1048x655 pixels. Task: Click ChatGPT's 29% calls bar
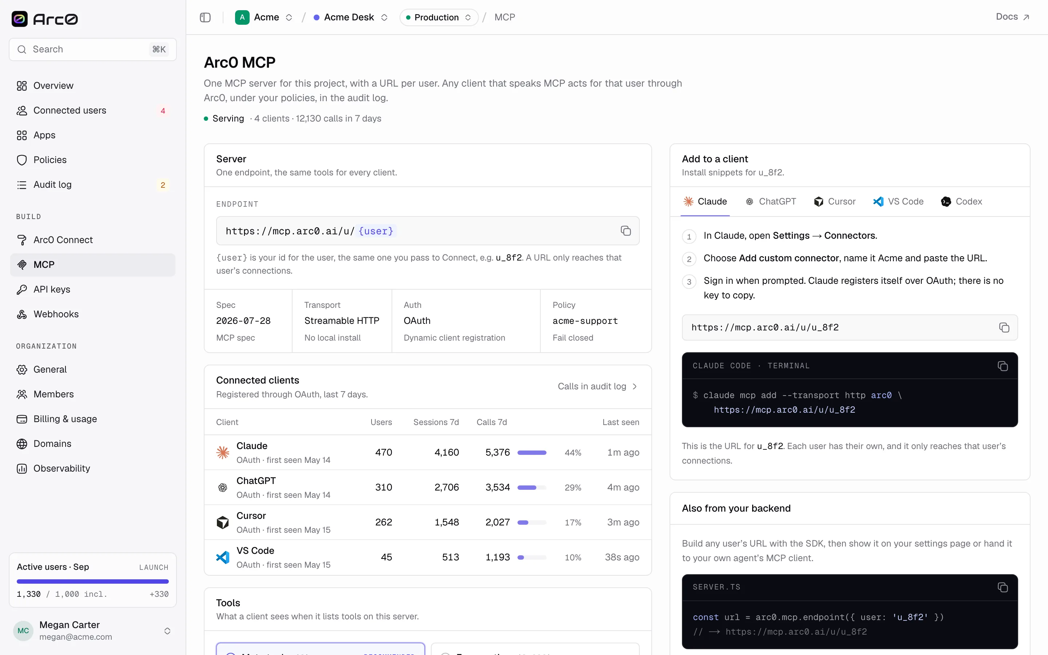click(x=532, y=488)
